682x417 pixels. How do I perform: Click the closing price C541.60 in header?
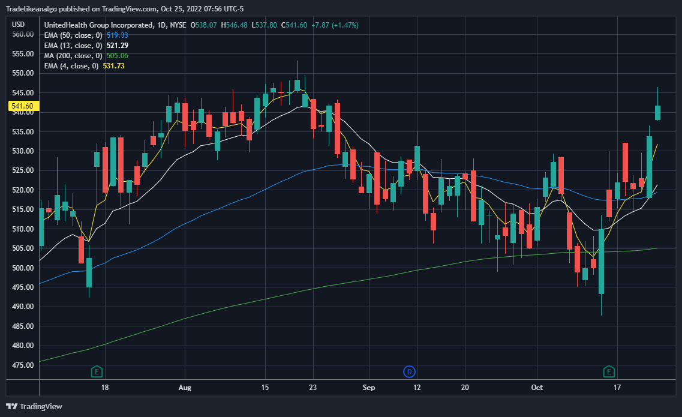coord(294,25)
